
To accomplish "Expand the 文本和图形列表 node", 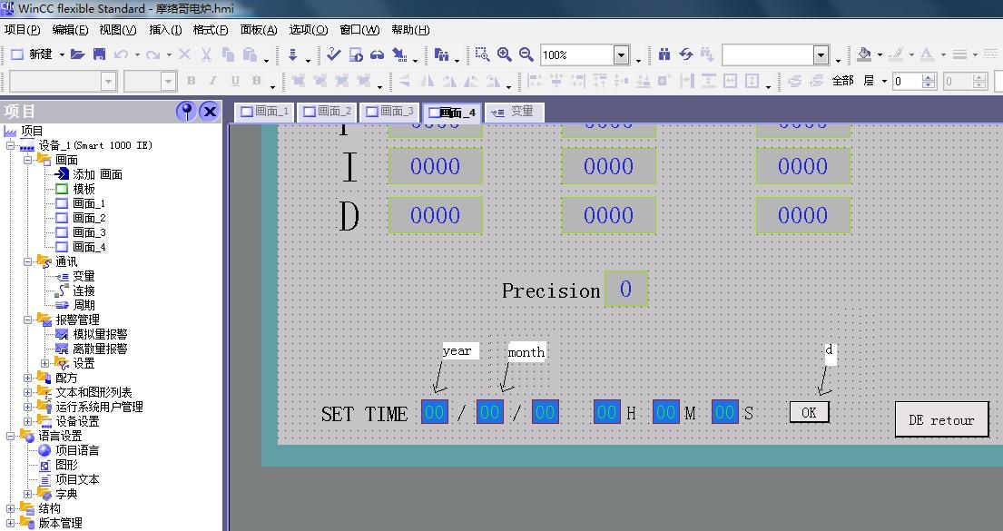I will tap(27, 392).
